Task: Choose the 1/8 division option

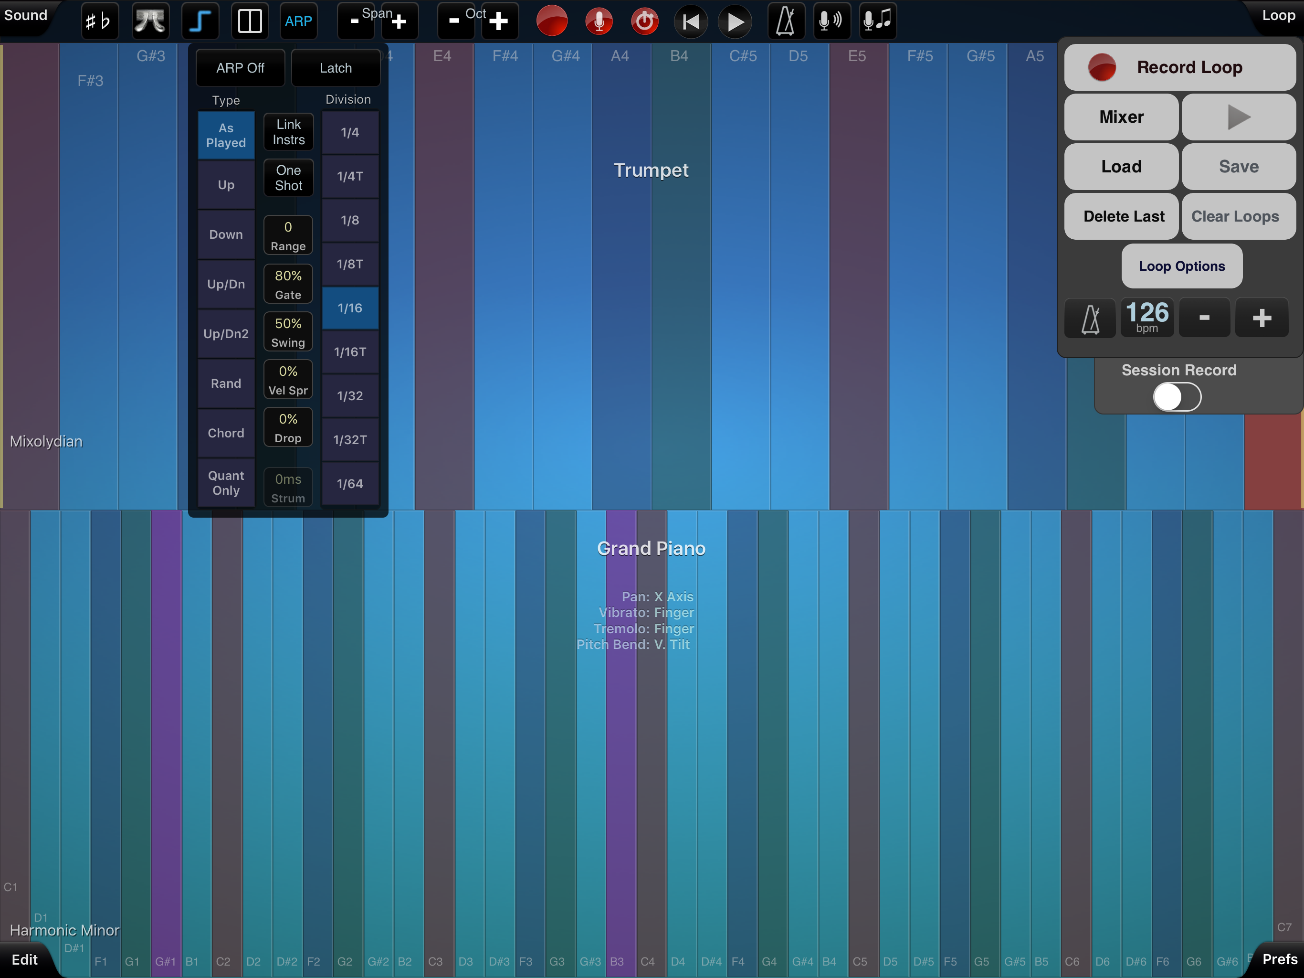Action: 349,220
